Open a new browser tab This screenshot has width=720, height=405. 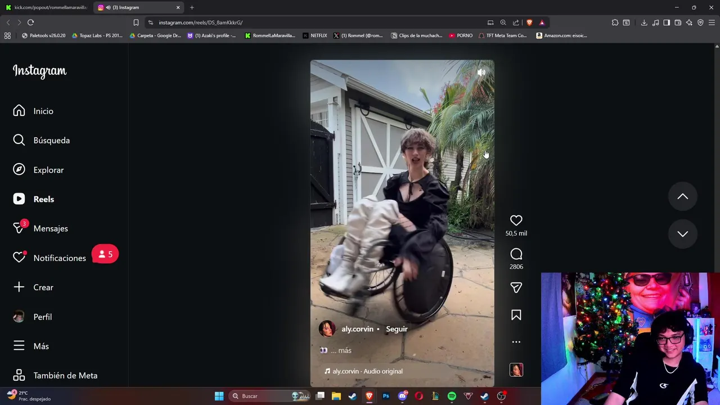pyautogui.click(x=192, y=7)
